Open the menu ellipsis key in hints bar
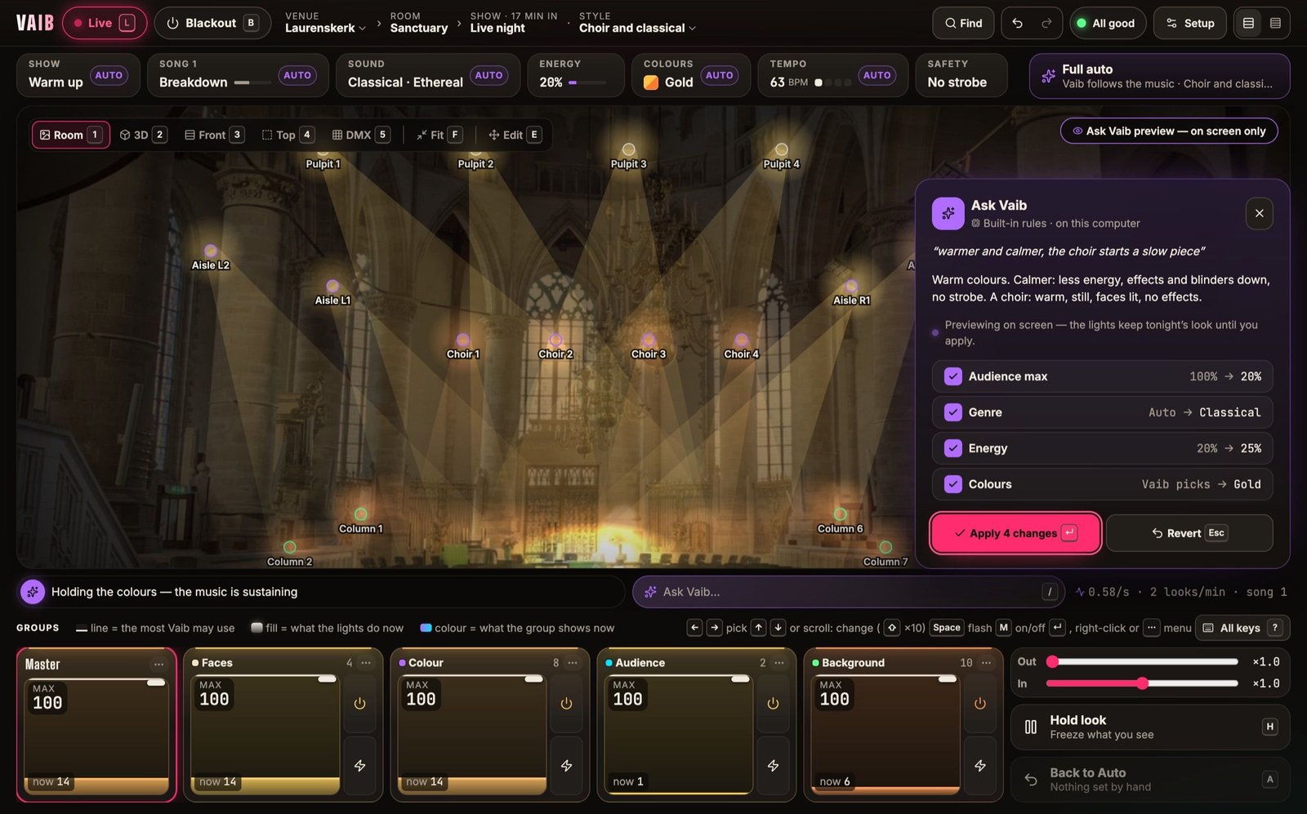The width and height of the screenshot is (1307, 814). tap(1151, 628)
